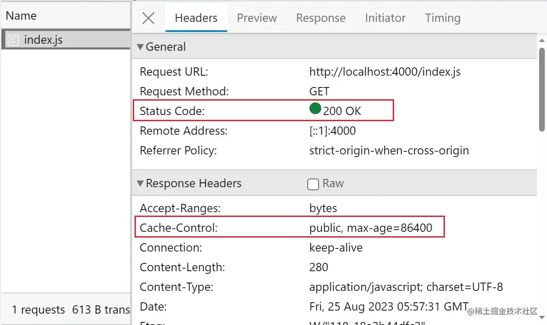Screen dimensions: 547x325
Task: Collapse the General section
Action: (x=140, y=47)
